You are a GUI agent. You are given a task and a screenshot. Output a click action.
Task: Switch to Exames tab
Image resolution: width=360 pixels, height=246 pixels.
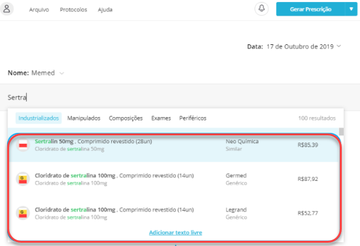pos(161,118)
